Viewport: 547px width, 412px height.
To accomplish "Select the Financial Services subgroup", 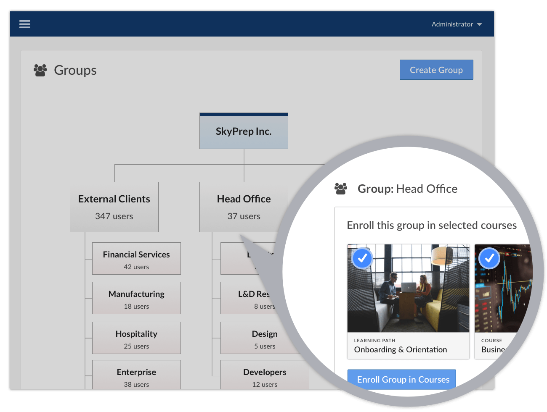I will 136,258.
